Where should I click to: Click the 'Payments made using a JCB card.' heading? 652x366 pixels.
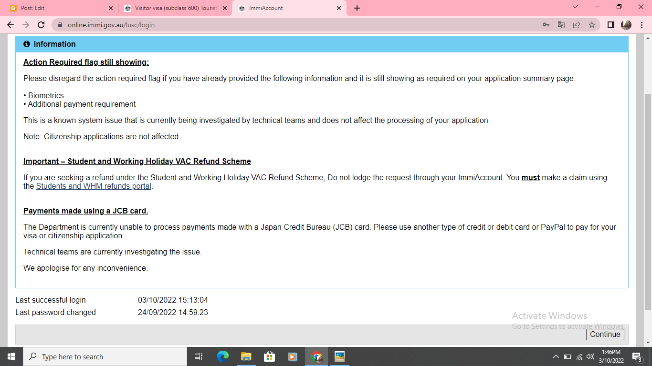click(x=85, y=211)
